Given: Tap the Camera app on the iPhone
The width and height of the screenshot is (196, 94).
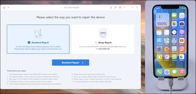Looking at the screenshot, I should [x=182, y=24].
